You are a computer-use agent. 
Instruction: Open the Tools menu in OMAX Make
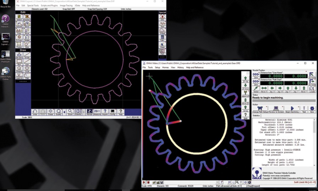[x=150, y=68]
